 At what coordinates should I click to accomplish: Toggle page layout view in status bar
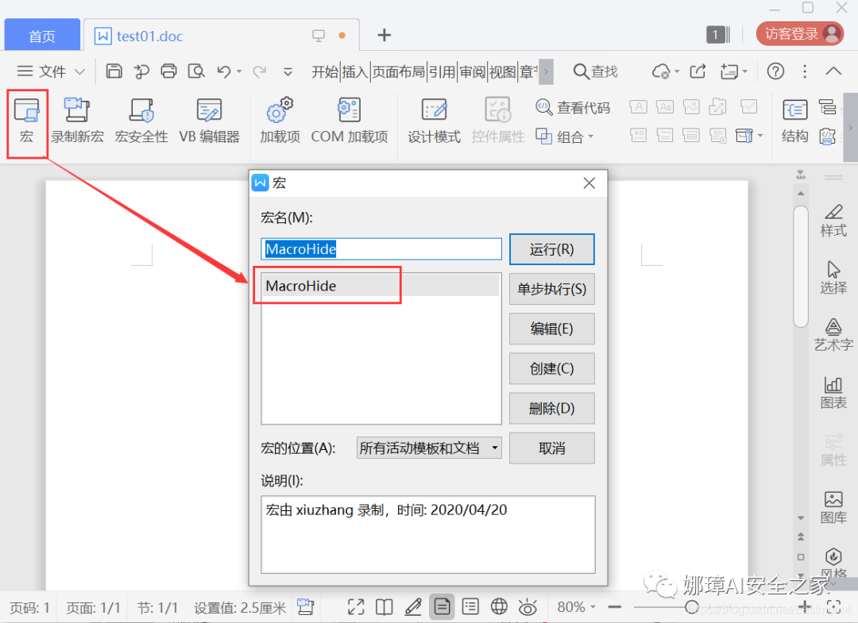click(x=442, y=606)
